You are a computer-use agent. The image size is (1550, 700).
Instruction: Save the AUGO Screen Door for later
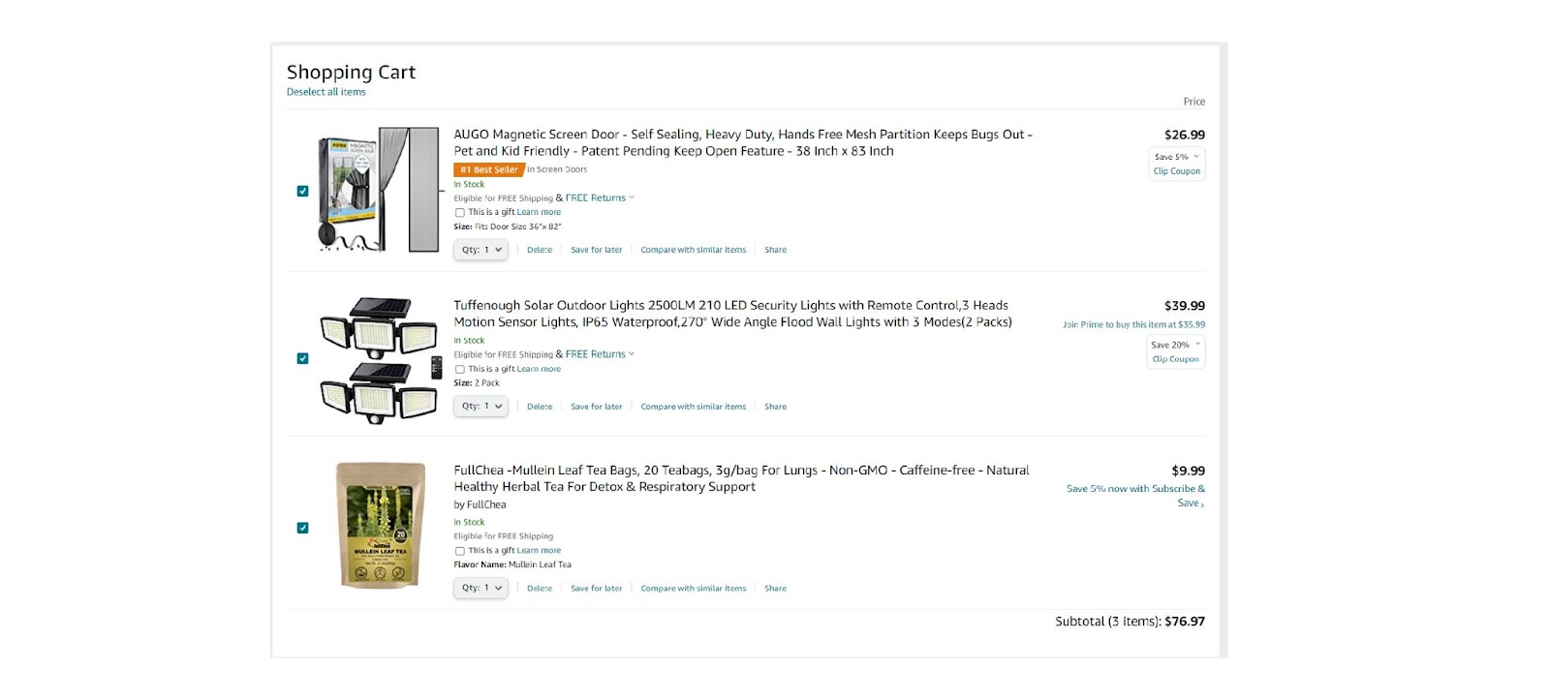[x=597, y=250]
